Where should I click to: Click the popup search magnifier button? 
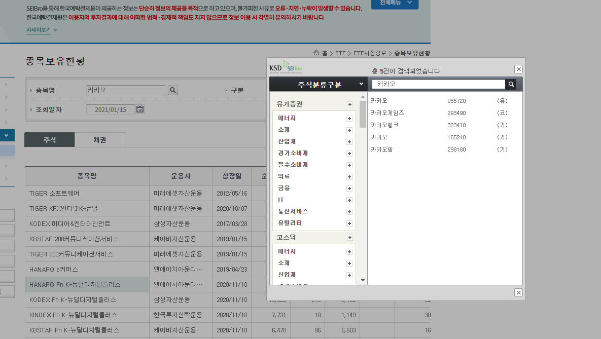pos(511,84)
